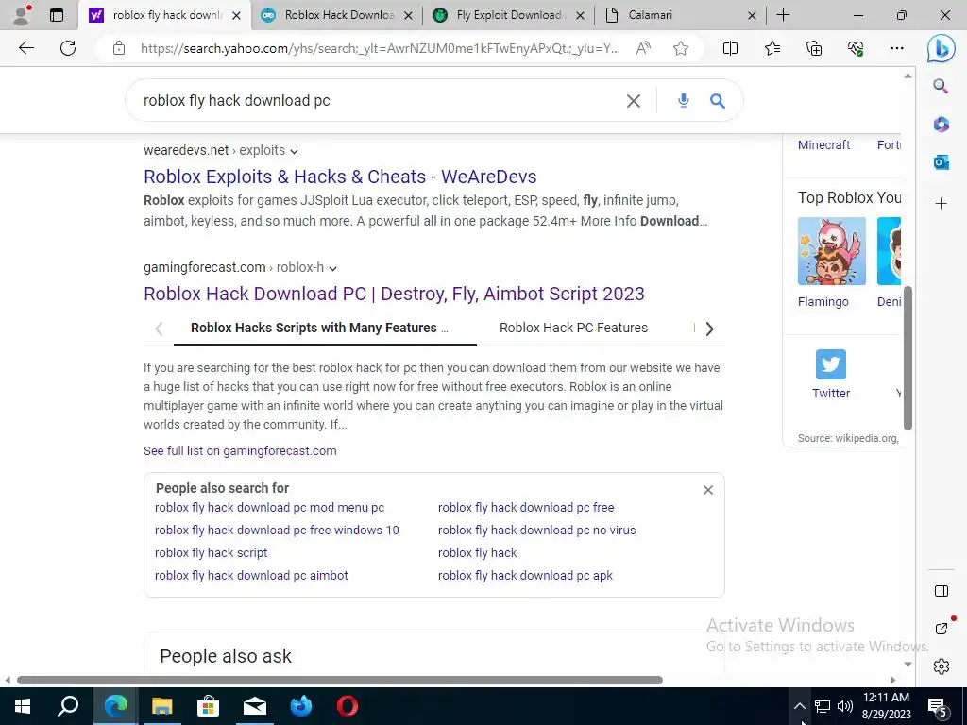This screenshot has height=725, width=967.
Task: Search roblox fly hack download pc no virus
Action: click(536, 531)
